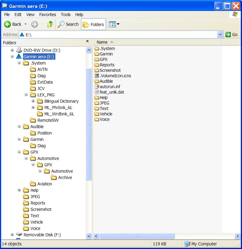
Task: Click the Reports folder icon in file list
Action: pyautogui.click(x=97, y=65)
